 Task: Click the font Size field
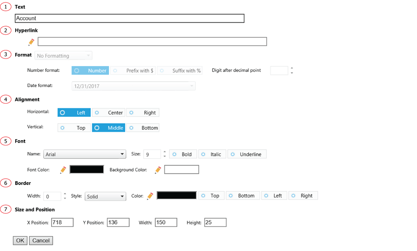pyautogui.click(x=152, y=154)
